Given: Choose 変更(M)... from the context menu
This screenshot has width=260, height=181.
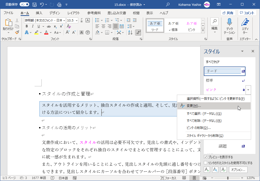Looking at the screenshot, I should pos(194,106).
